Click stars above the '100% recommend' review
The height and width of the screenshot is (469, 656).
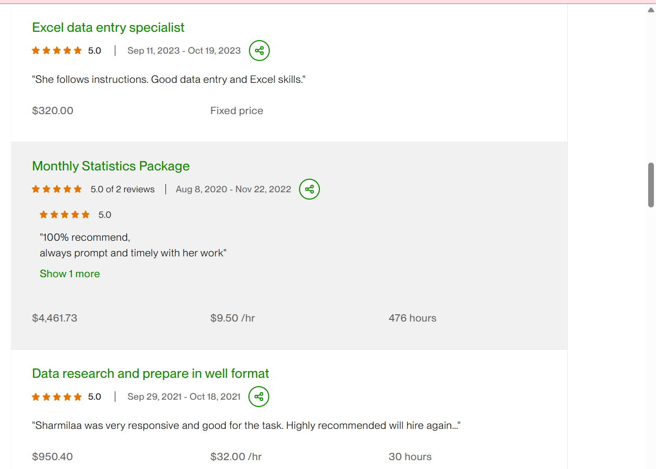tap(65, 215)
